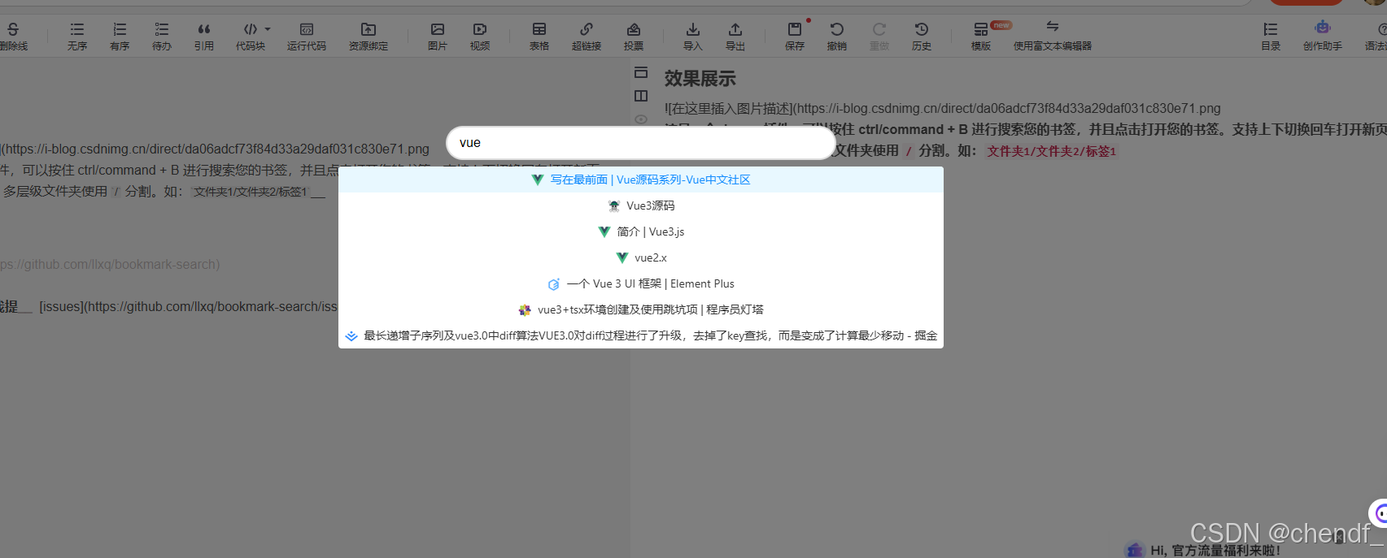This screenshot has width=1387, height=558.
Task: Open the 'Vue3源码' bookmark result
Action: [x=641, y=205]
